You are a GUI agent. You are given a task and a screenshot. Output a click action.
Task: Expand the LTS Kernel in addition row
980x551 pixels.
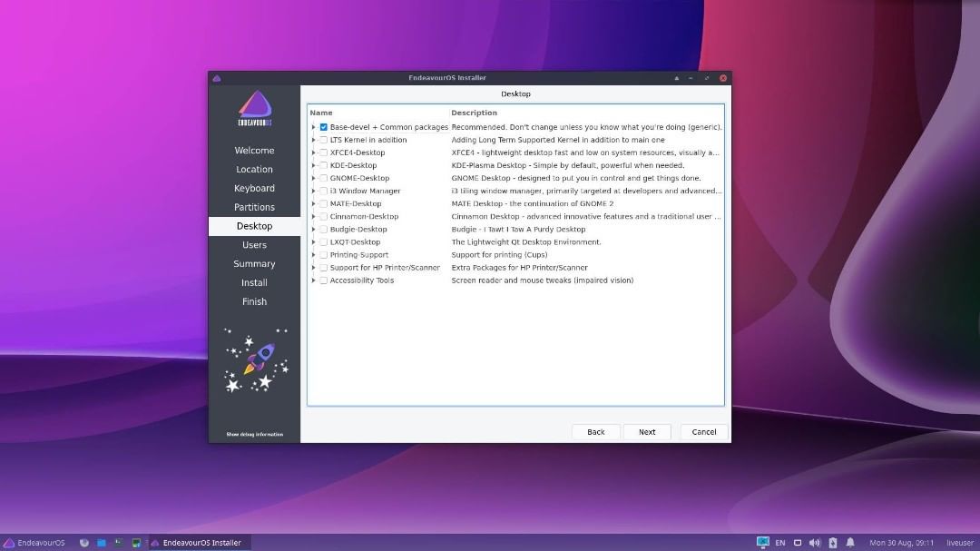coord(314,140)
